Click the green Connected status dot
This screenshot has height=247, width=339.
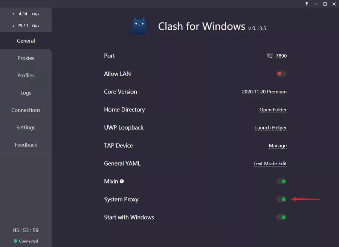15,241
